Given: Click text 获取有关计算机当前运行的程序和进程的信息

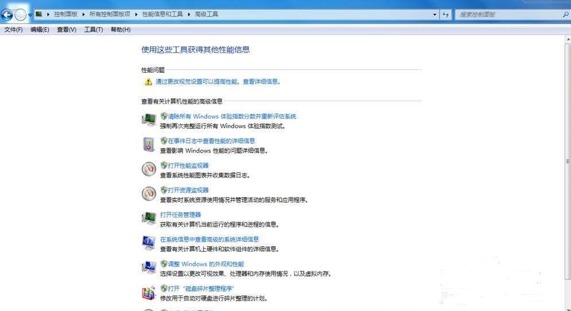Looking at the screenshot, I should 220,225.
